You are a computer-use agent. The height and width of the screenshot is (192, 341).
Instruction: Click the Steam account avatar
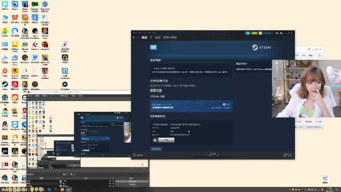pos(260,33)
